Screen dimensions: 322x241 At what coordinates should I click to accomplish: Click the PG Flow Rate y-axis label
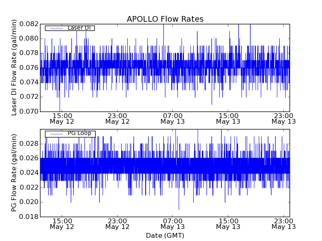tap(14, 173)
